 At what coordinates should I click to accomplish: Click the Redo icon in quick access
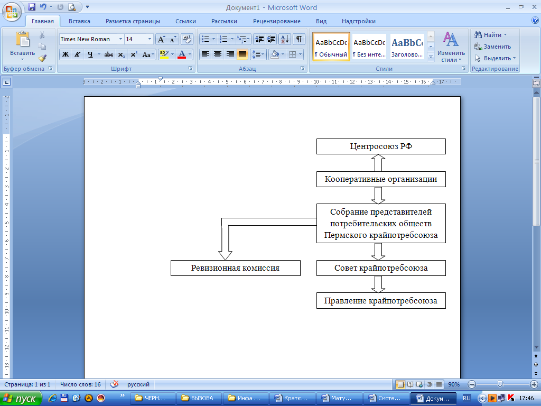point(60,6)
